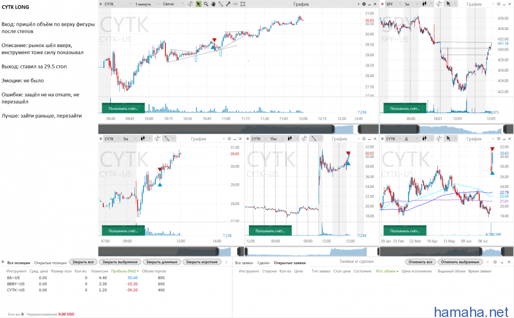The width and height of the screenshot is (514, 318).
Task: Open settings gear of CYTK 1-minute chart
Action: 364,4
